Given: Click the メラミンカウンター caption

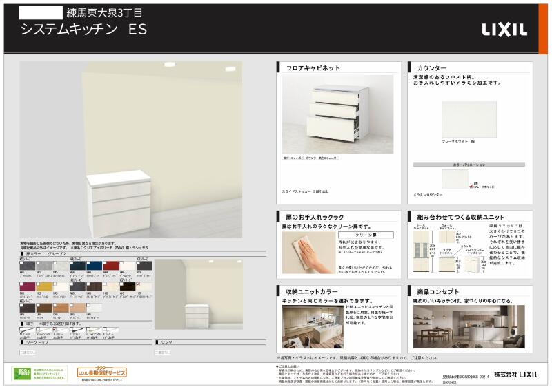Looking at the screenshot, I should click(x=428, y=195).
